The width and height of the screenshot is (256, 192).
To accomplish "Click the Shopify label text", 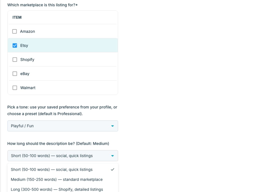I will coord(27,59).
